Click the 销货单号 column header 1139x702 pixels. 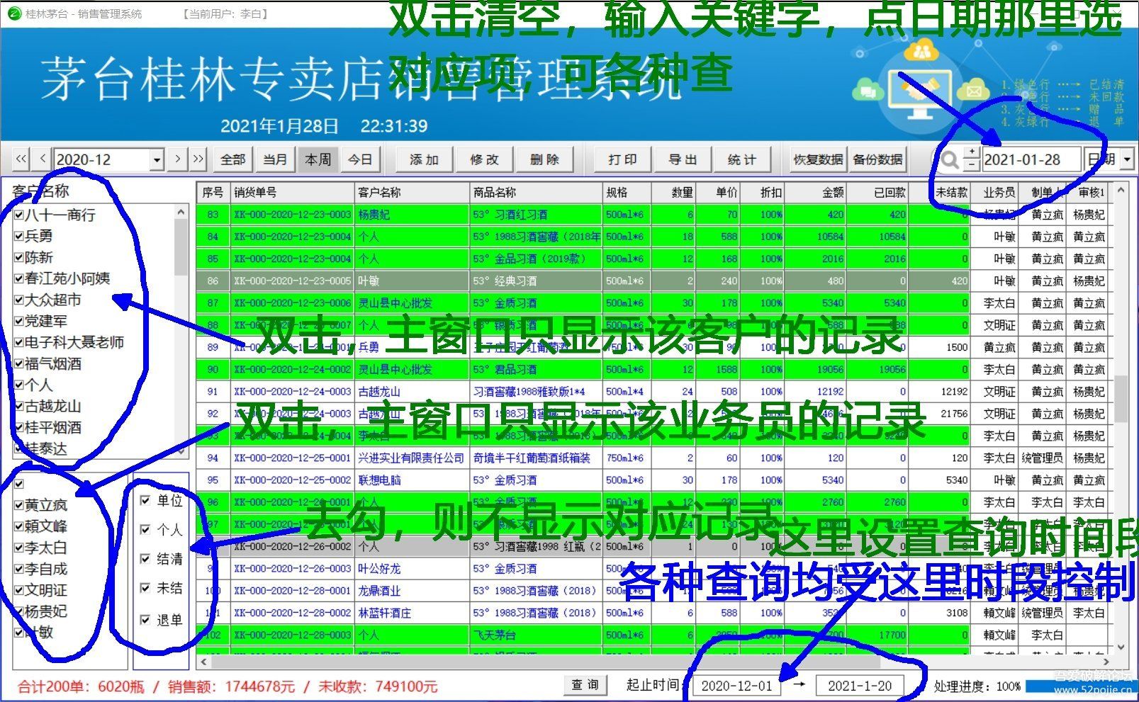click(292, 192)
